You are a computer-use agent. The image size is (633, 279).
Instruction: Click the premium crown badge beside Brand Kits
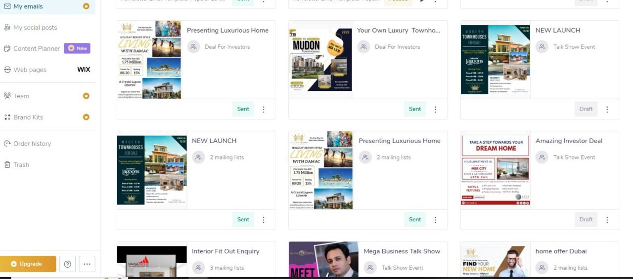86,118
